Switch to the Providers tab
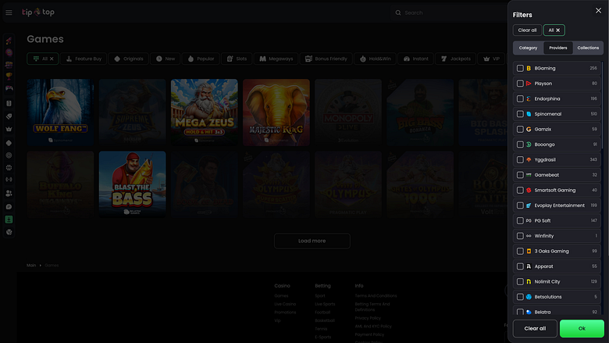The image size is (609, 343). click(x=558, y=48)
